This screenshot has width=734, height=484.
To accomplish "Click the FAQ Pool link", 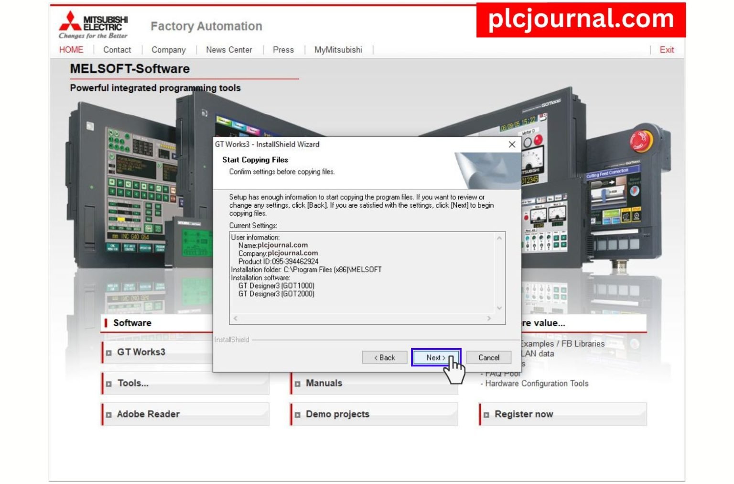I will 501,373.
